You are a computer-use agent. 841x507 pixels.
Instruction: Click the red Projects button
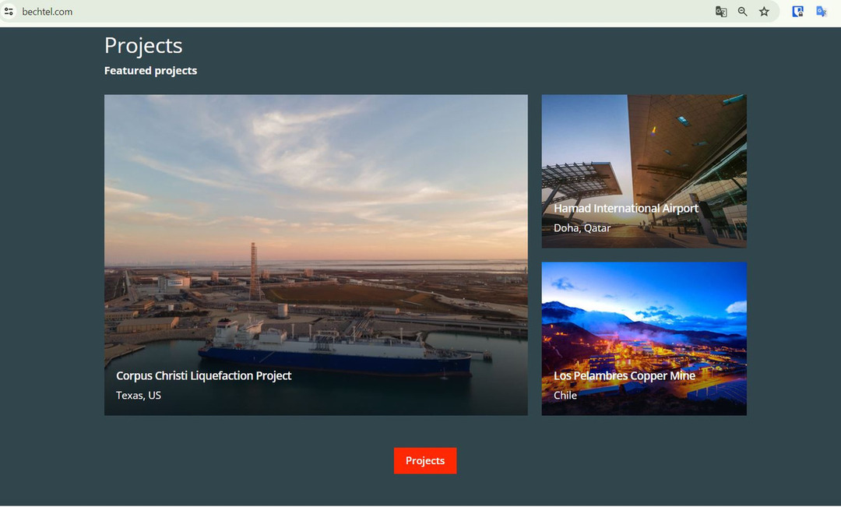pos(425,461)
